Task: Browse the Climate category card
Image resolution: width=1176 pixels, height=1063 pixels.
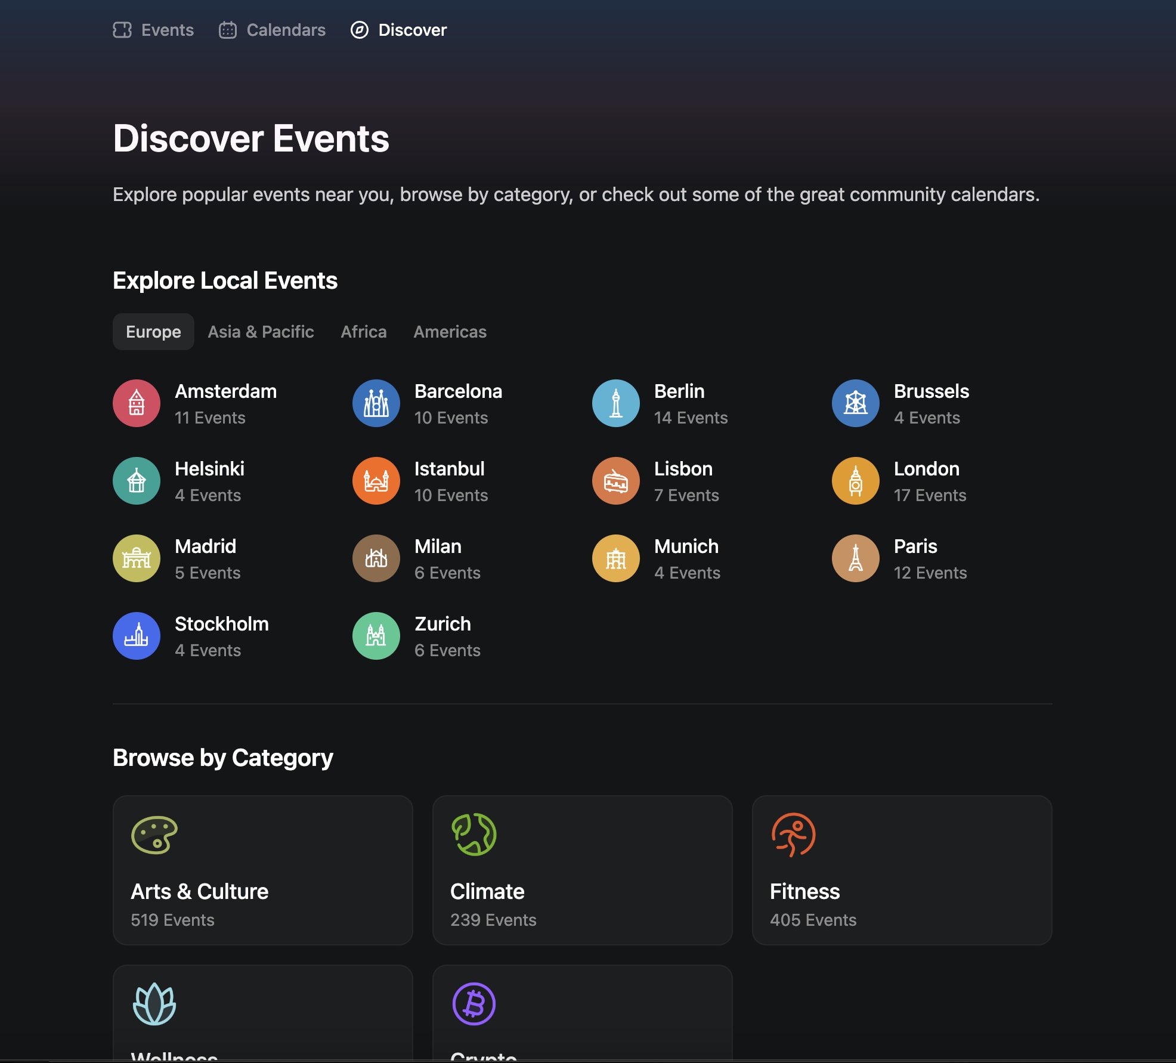Action: (583, 870)
